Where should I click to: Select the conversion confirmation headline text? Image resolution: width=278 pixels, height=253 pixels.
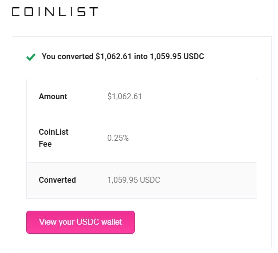click(x=123, y=57)
